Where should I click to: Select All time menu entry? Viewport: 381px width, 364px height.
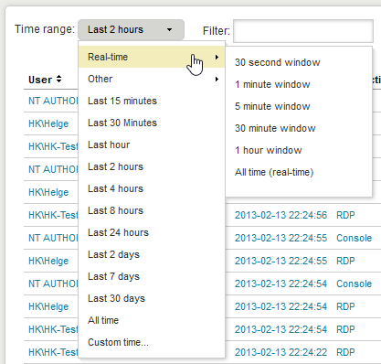pyautogui.click(x=103, y=320)
